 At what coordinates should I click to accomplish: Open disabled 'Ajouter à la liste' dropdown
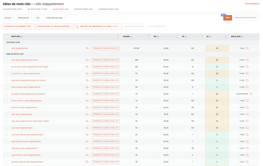click(x=135, y=27)
